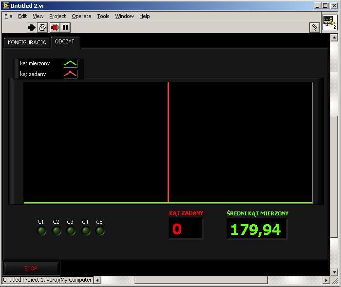The width and height of the screenshot is (341, 287).
Task: Click vertical scrollbar up arrow
Action: coord(334,38)
